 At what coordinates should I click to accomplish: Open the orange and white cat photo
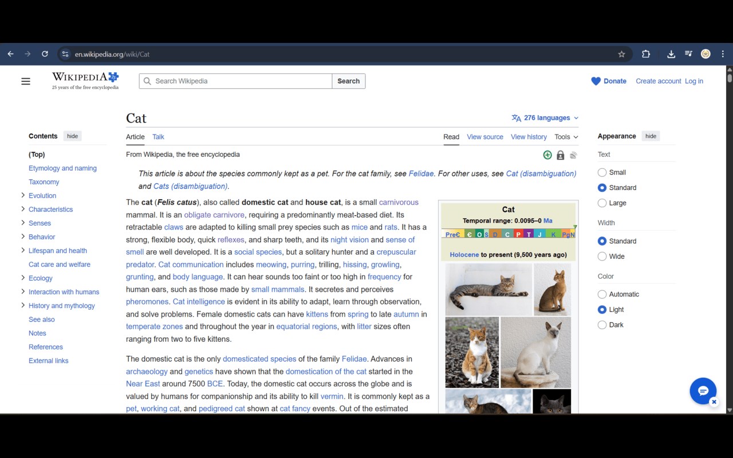[472, 353]
